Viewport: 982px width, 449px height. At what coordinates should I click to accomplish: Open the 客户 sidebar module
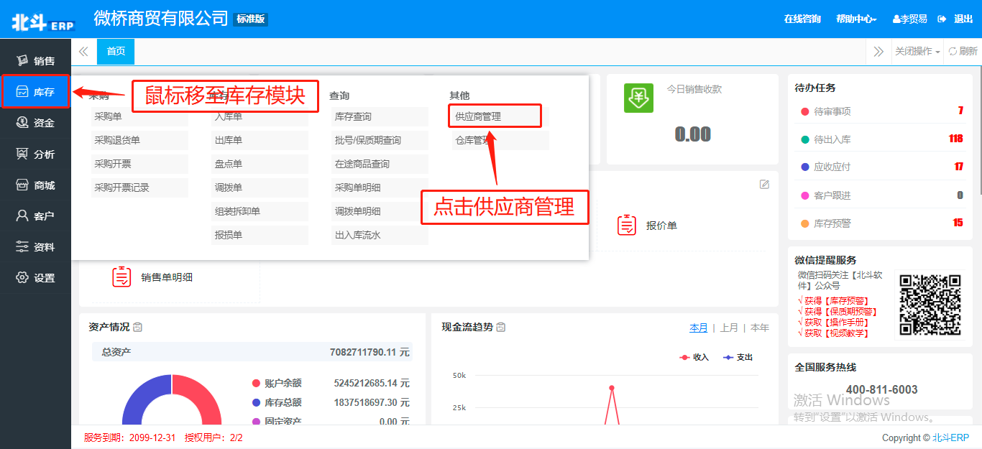(35, 216)
